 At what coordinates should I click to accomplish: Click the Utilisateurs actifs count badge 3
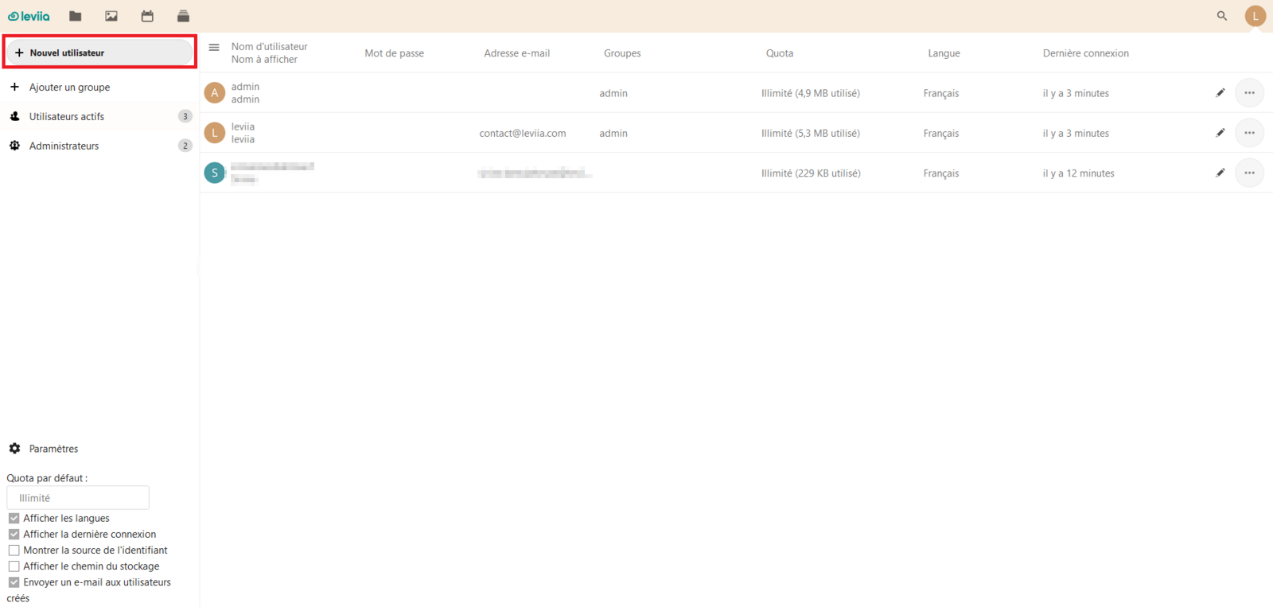pos(185,116)
